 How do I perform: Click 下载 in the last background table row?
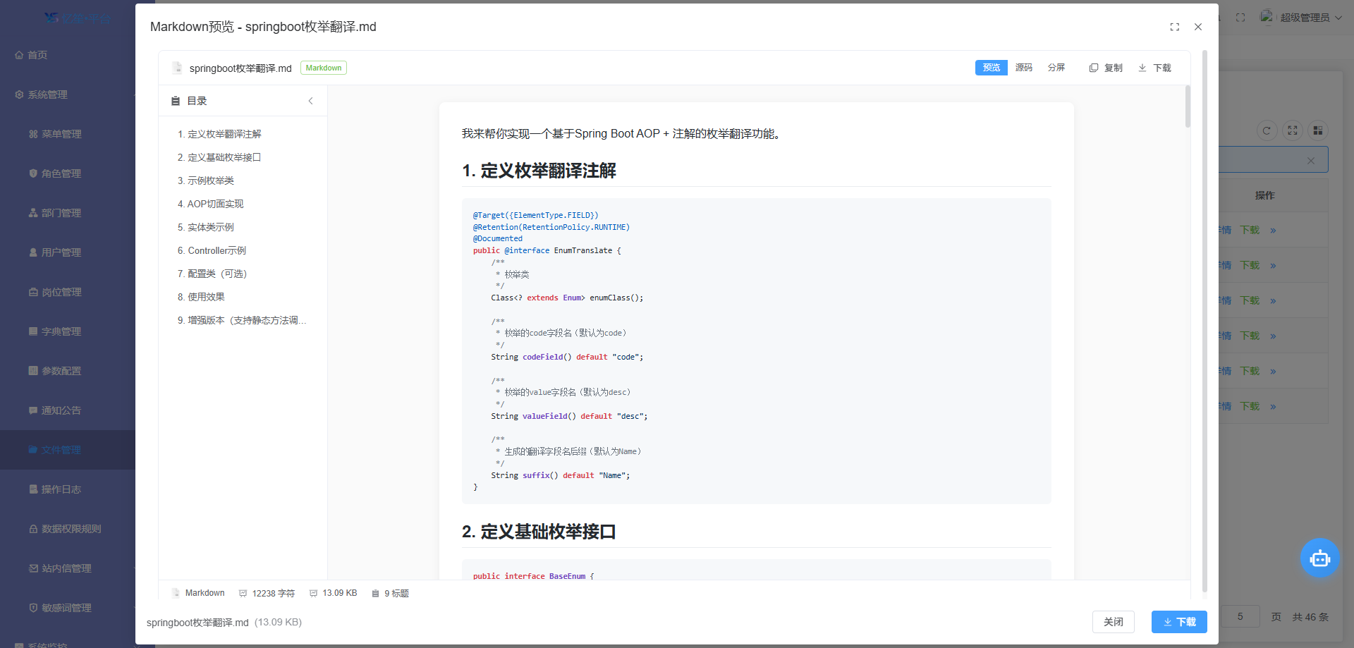[1250, 406]
